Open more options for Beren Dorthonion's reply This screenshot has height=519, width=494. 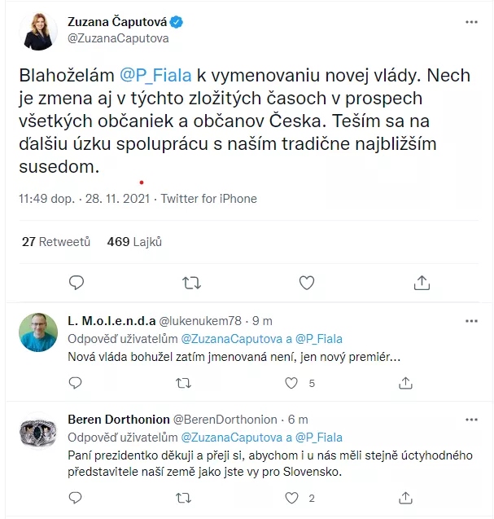pos(470,420)
